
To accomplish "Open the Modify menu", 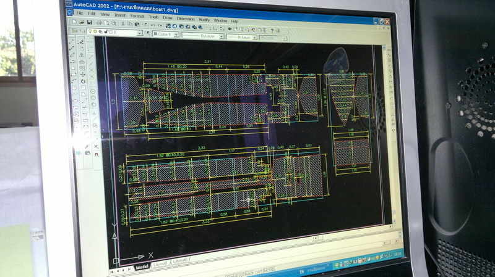I will 204,20.
